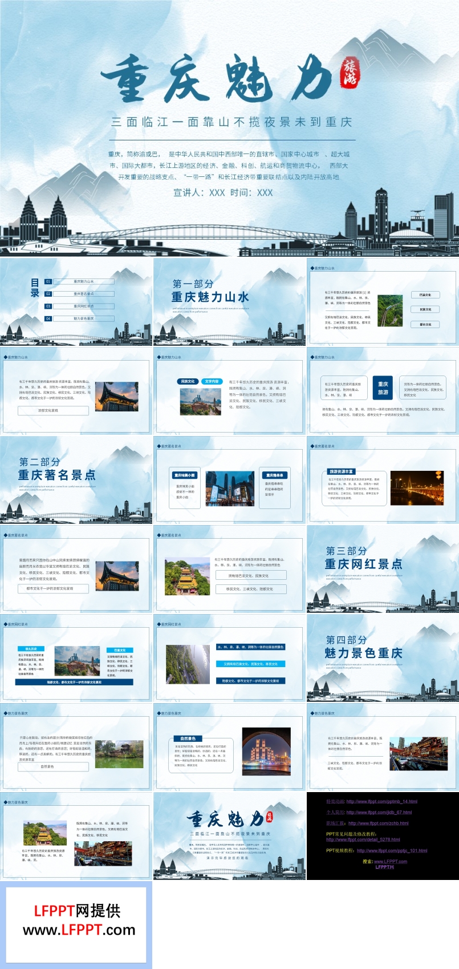Select the 04 number badge in 目录
Screen dimensions: 459x969
(48, 318)
